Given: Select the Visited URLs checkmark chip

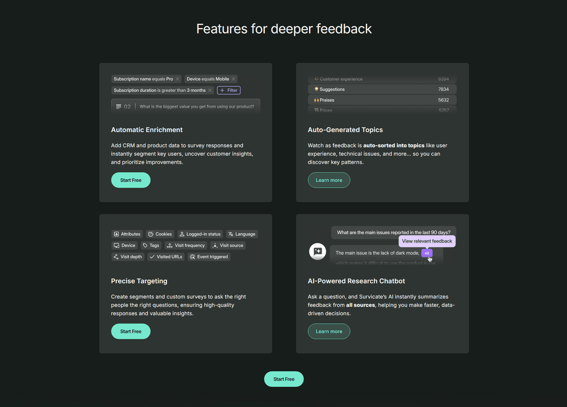Looking at the screenshot, I should 166,257.
